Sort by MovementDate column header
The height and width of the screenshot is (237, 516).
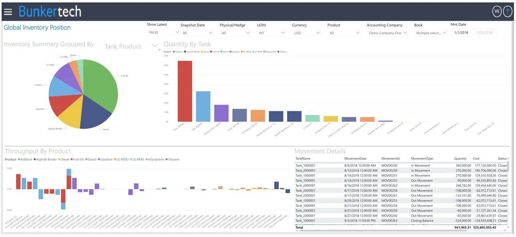tap(355, 159)
